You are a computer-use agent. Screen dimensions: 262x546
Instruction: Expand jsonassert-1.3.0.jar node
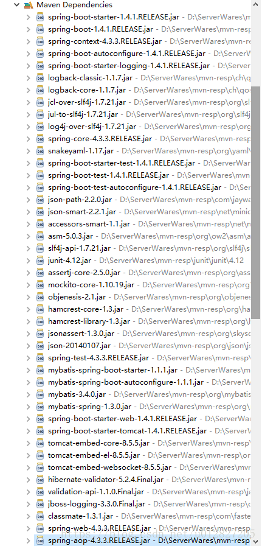[x=28, y=333]
